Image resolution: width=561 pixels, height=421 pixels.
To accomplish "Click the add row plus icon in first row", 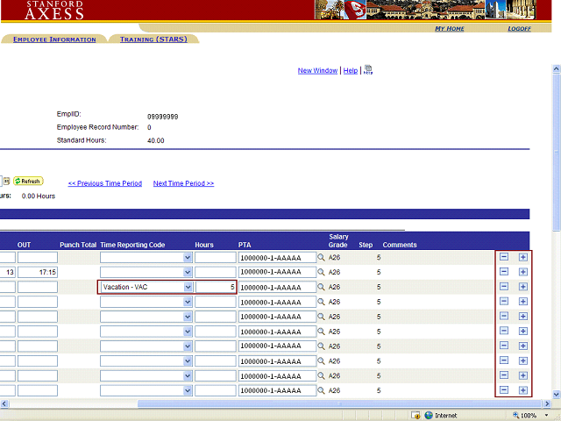I will (x=523, y=258).
